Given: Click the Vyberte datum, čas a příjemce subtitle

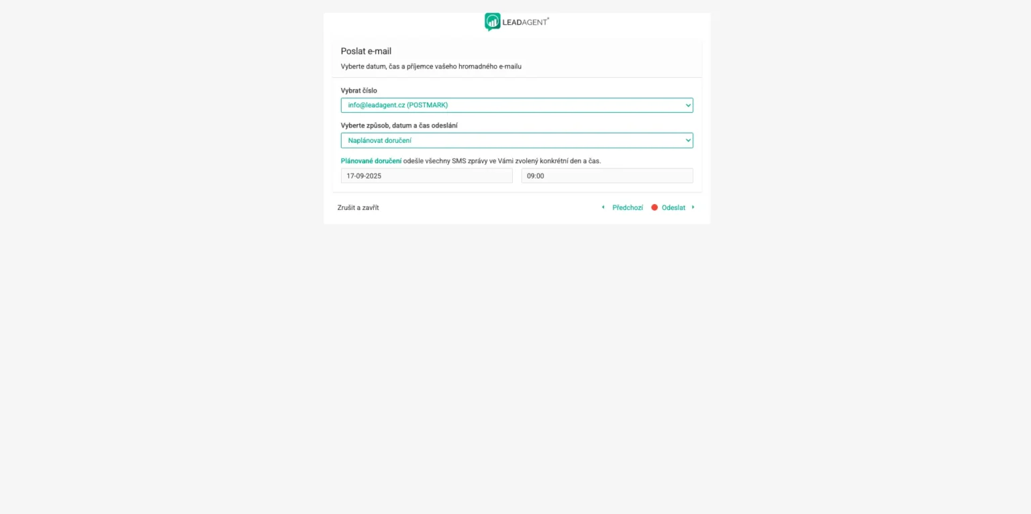Looking at the screenshot, I should [x=431, y=66].
